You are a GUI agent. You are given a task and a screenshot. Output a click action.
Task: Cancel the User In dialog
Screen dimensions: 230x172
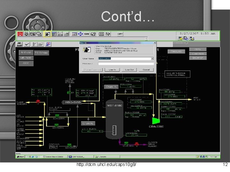146,70
